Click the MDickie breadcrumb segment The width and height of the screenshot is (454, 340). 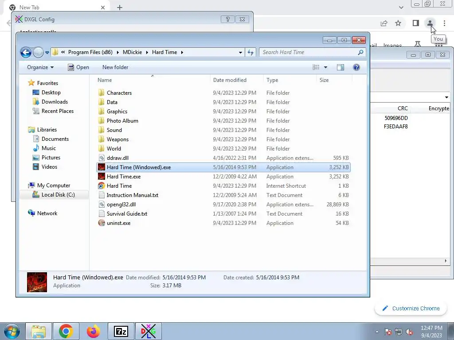132,52
